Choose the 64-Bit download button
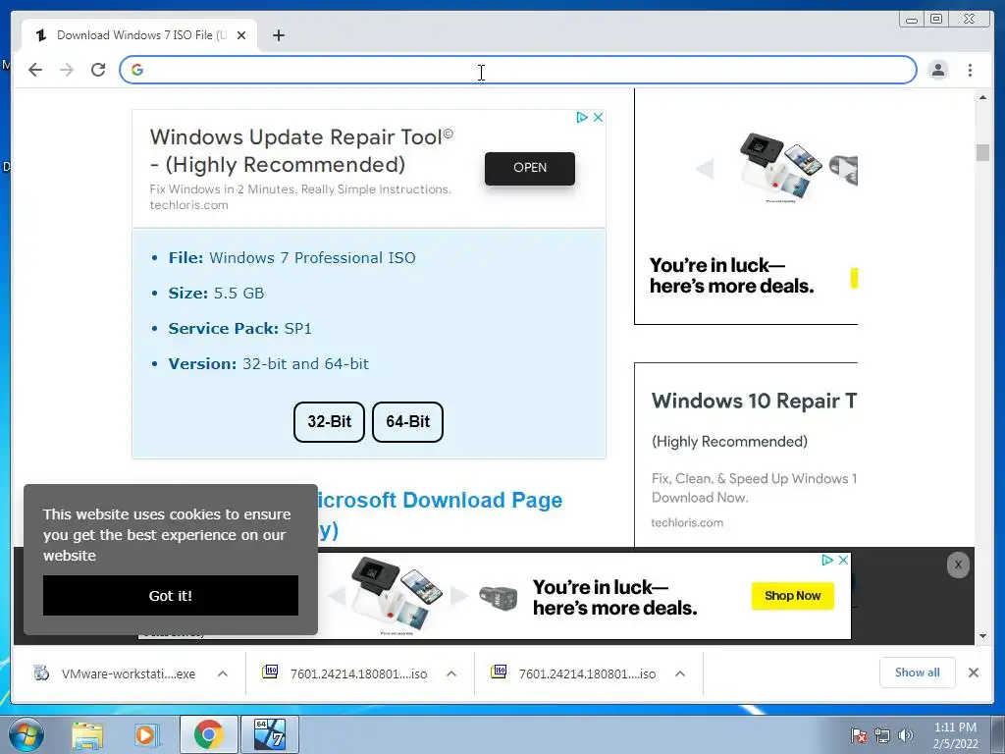Viewport: 1005px width, 754px height. pyautogui.click(x=407, y=422)
